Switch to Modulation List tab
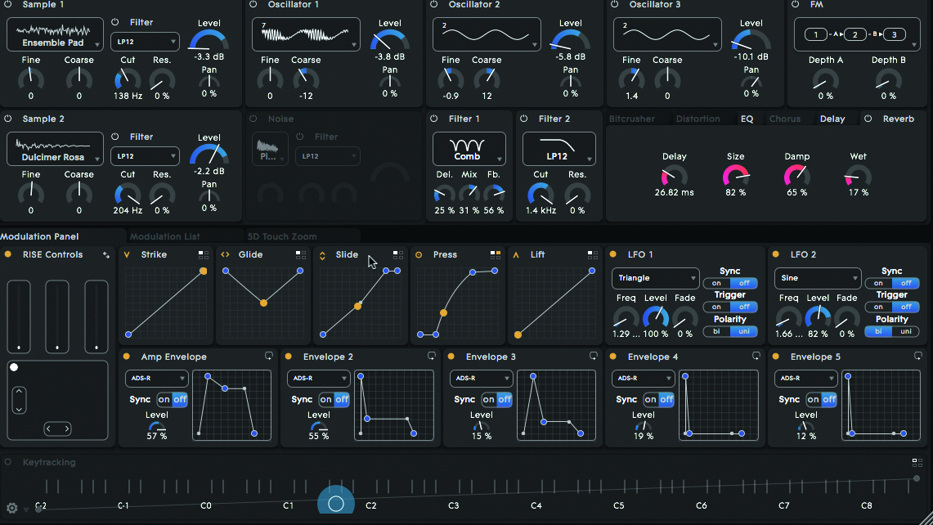 [x=165, y=236]
